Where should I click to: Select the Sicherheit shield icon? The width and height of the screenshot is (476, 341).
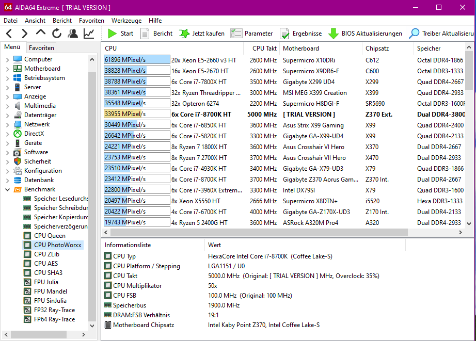(x=18, y=161)
